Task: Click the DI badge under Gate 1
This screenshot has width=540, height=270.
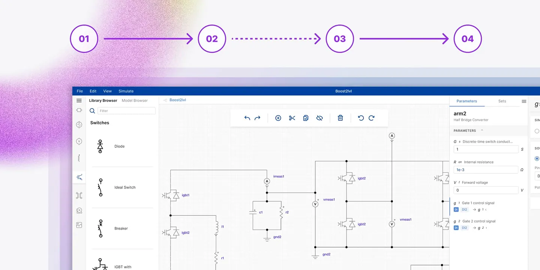Action: click(x=456, y=210)
